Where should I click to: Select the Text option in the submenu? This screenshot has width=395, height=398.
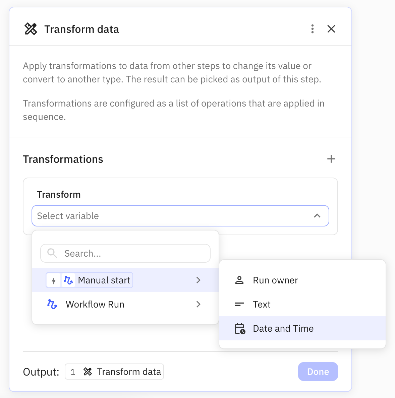(262, 304)
